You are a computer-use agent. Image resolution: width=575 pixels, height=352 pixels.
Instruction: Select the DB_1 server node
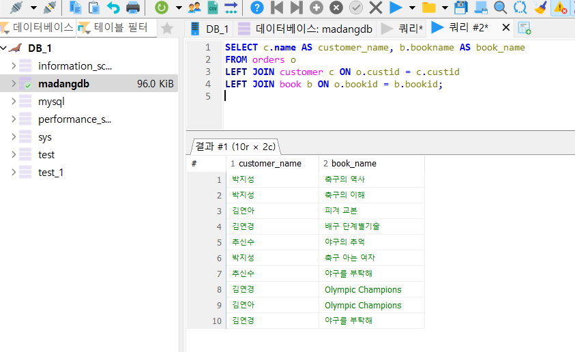(40, 48)
